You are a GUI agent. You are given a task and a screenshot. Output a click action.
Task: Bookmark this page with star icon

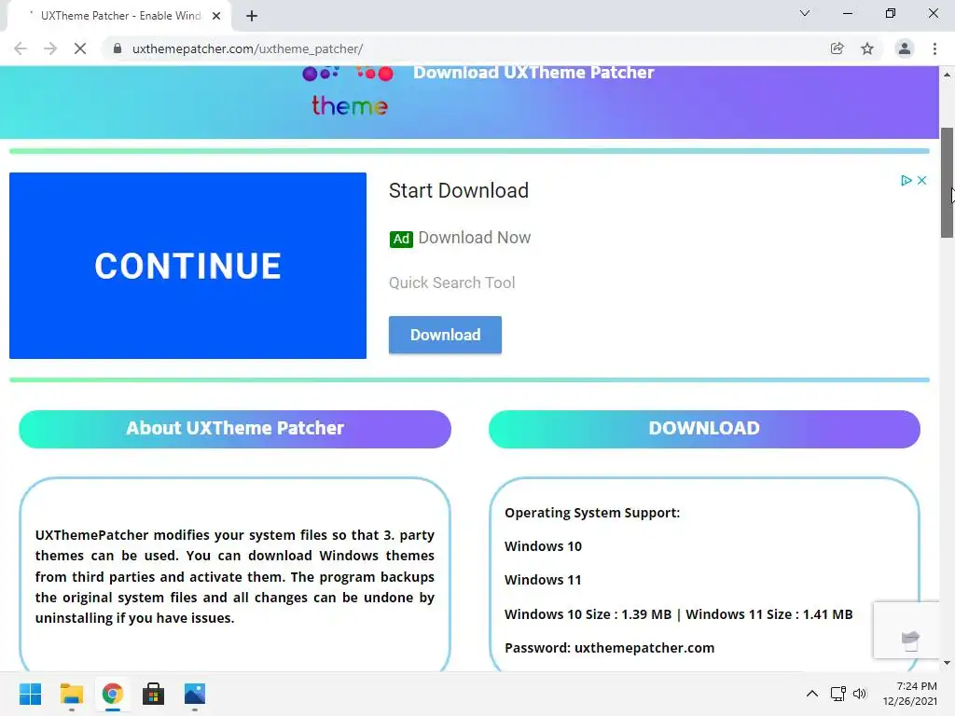click(867, 48)
